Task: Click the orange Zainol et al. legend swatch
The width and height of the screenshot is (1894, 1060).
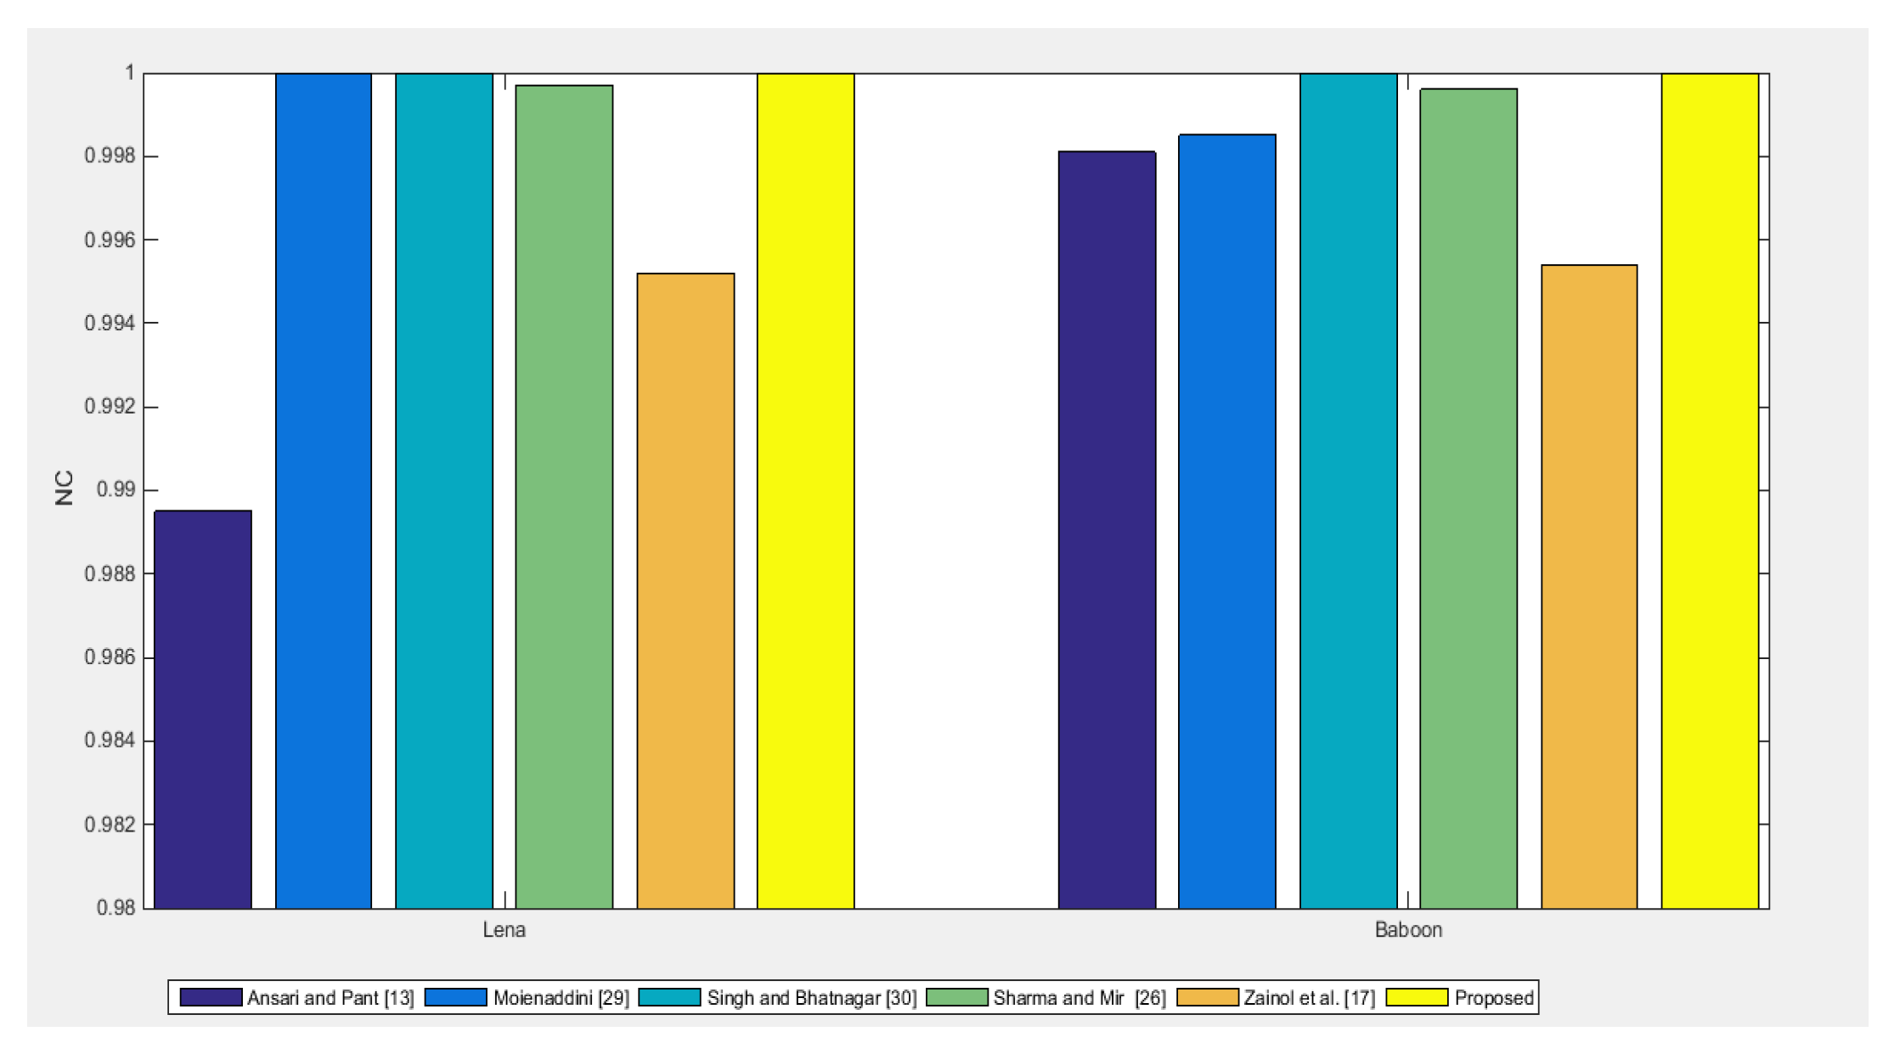Action: (x=1207, y=997)
